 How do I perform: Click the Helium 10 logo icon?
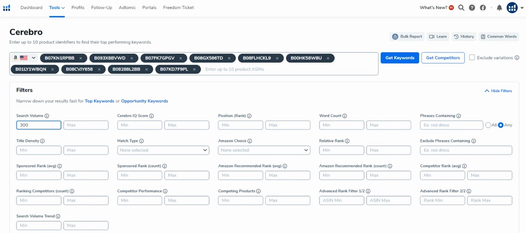pyautogui.click(x=6, y=8)
